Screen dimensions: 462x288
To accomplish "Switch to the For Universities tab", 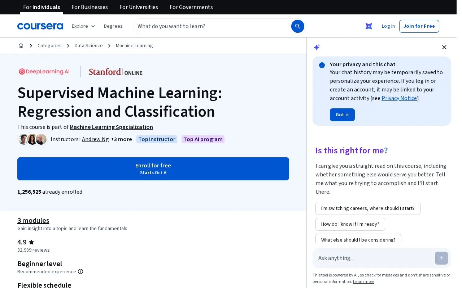I will point(139,7).
